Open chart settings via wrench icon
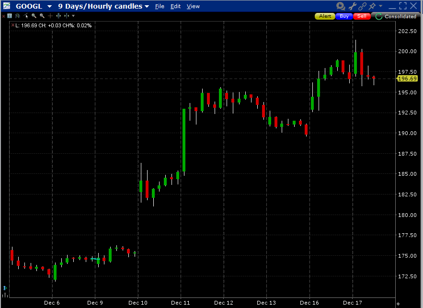423x308 pixels. pyautogui.click(x=352, y=6)
